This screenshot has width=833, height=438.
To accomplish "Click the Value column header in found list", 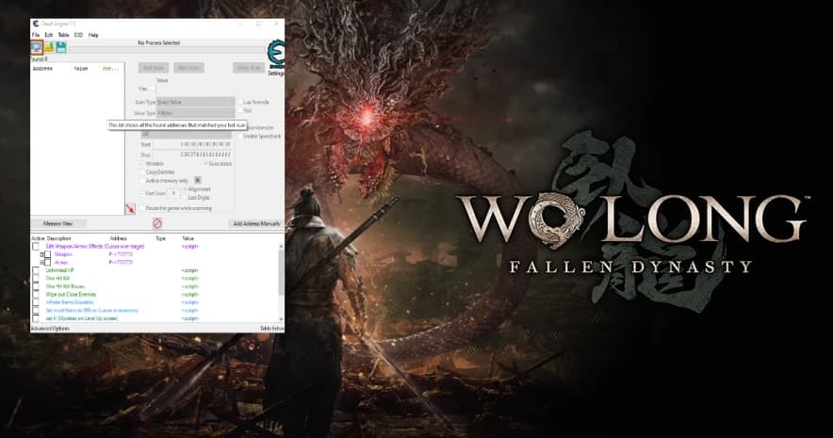I will 81,69.
